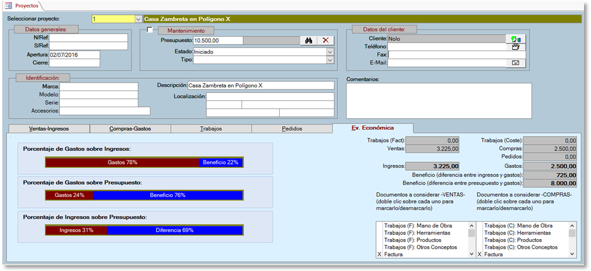Toggle the Mantenimiento checkbox
Screen dimensions: 591x271
[151, 30]
